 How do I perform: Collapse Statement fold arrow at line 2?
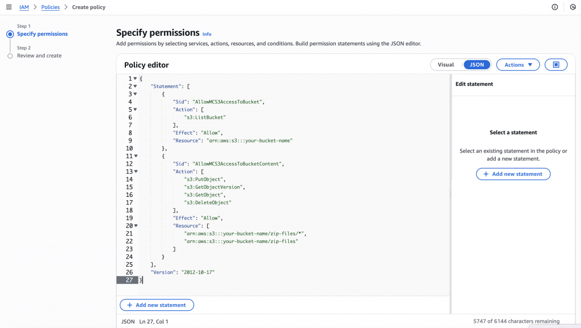coord(135,86)
